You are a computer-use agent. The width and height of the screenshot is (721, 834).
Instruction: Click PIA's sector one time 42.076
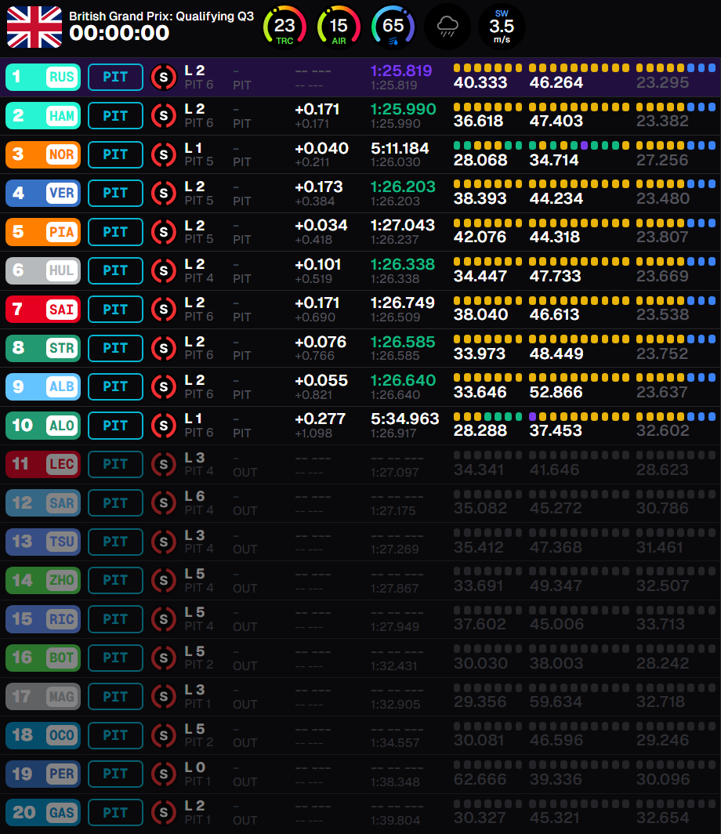tap(480, 238)
